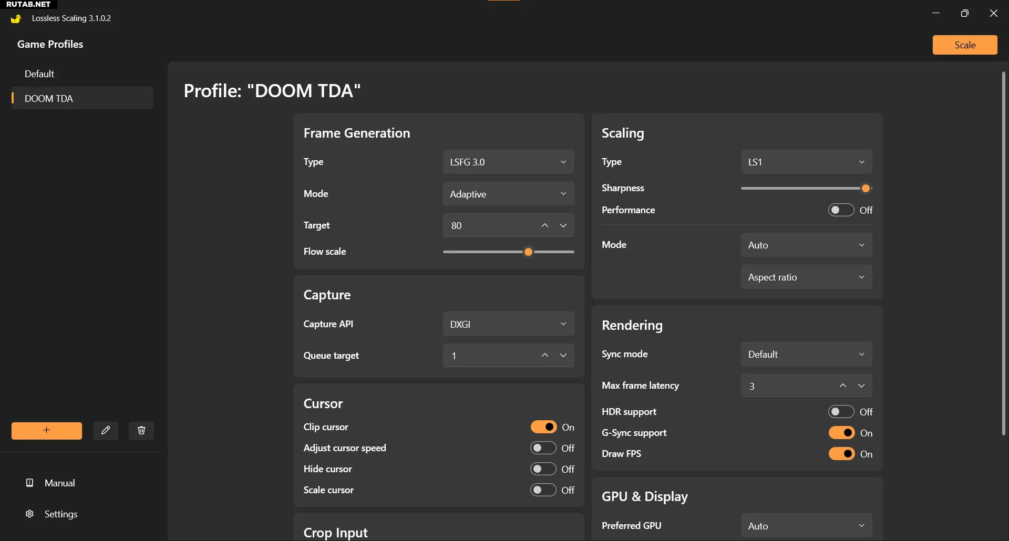
Task: Select the Default game profile
Action: pos(39,74)
